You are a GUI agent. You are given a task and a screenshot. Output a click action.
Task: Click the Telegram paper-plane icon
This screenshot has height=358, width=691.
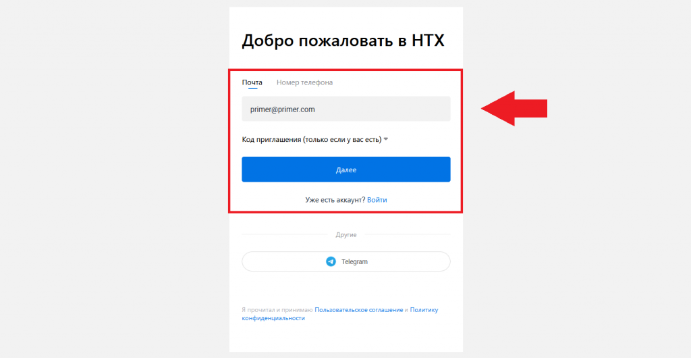click(331, 261)
